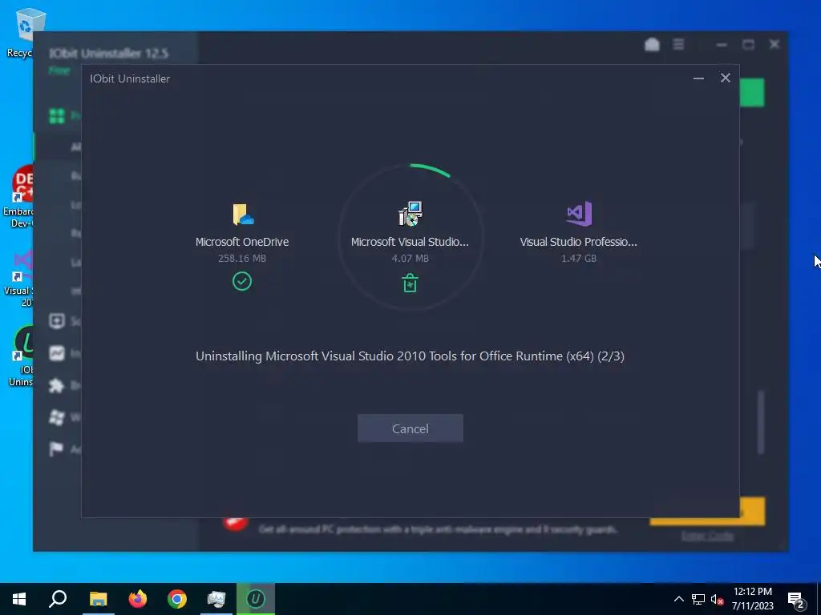
Task: Click the main window vertical scrollbar
Action: [761, 421]
